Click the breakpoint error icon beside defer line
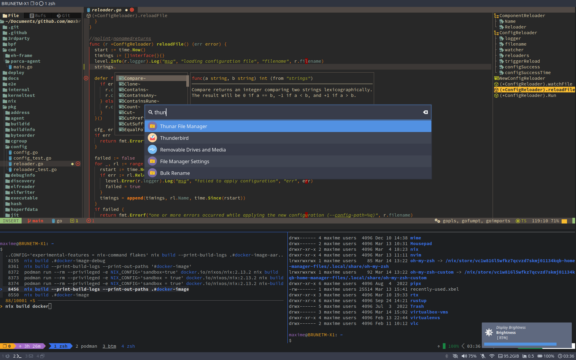Image resolution: width=576 pixels, height=360 pixels. coord(86,78)
